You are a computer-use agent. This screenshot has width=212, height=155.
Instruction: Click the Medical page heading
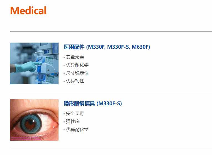click(28, 11)
